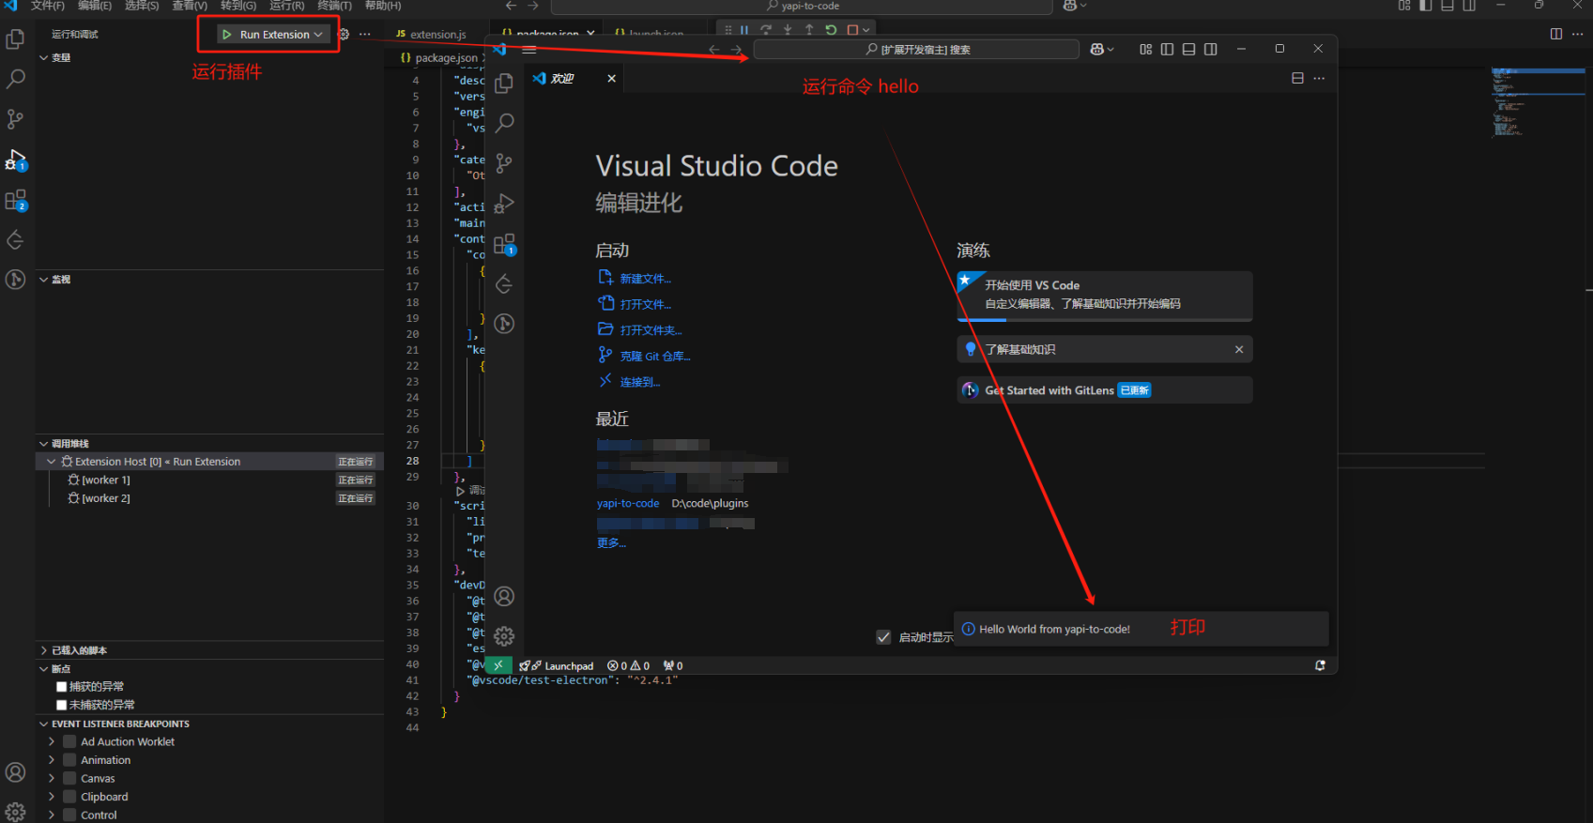The height and width of the screenshot is (823, 1593).
Task: Restart debugging with the green restart icon
Action: [x=831, y=30]
